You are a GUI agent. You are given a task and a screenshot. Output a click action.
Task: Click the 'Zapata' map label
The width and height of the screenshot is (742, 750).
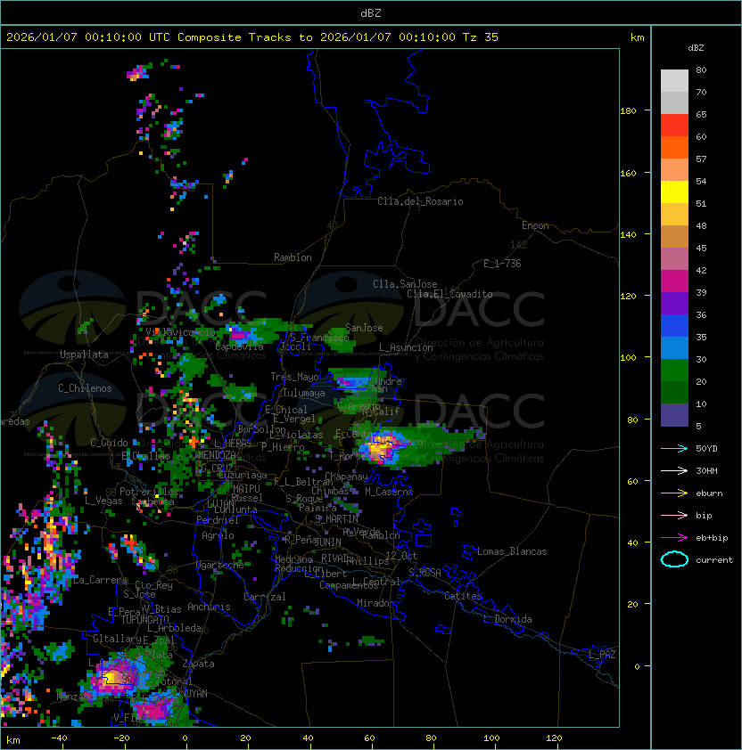click(x=198, y=664)
